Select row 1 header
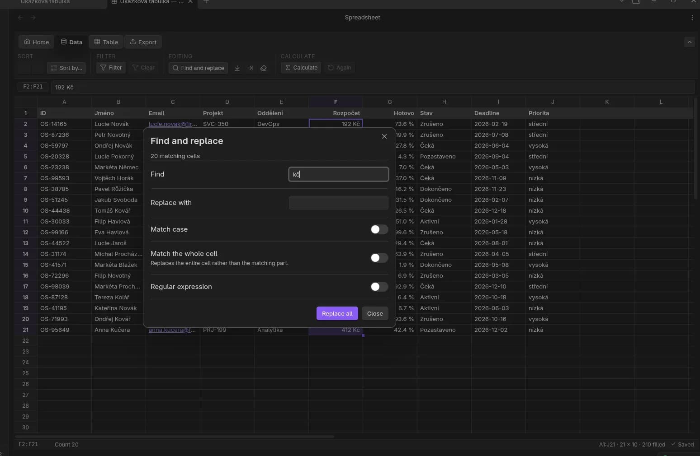700x456 pixels. [x=25, y=113]
